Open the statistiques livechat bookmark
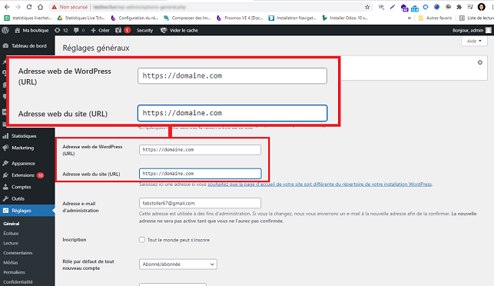This screenshot has width=494, height=286. pyautogui.click(x=28, y=18)
